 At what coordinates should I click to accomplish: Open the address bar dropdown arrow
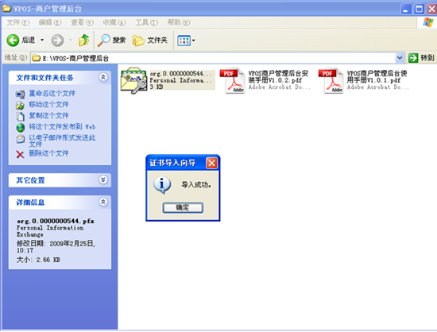pos(400,58)
